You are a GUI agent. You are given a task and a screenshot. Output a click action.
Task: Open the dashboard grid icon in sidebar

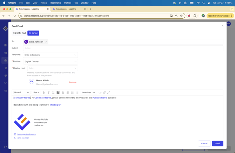point(6,45)
